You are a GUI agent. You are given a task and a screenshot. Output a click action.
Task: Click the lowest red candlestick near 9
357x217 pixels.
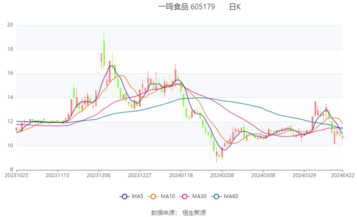point(217,154)
